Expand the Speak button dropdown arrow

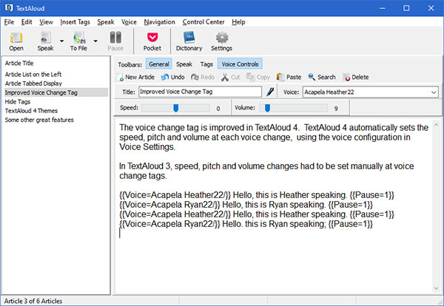click(61, 41)
